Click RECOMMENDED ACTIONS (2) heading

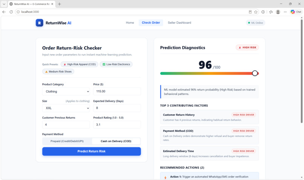click(182, 168)
